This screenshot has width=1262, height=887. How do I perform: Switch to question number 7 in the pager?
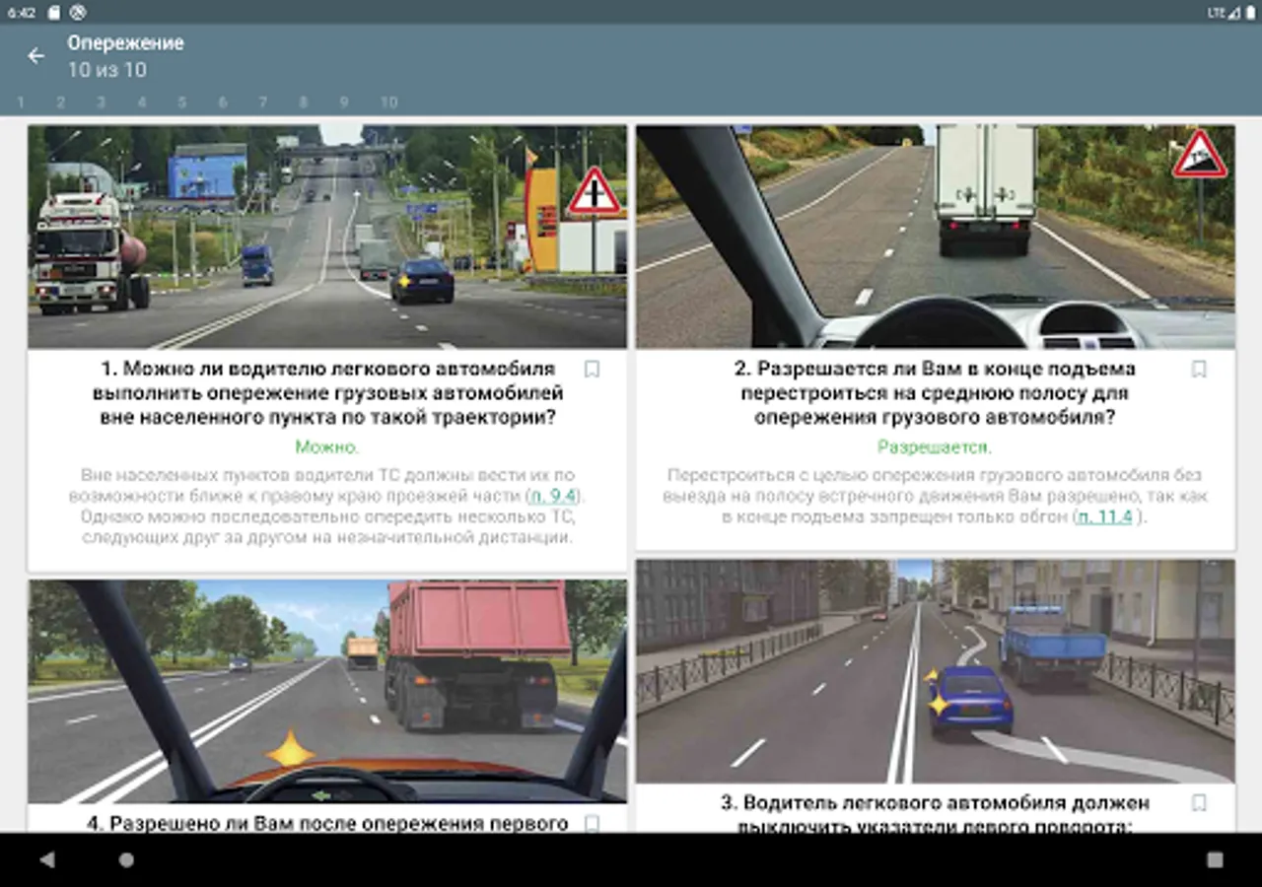(263, 102)
